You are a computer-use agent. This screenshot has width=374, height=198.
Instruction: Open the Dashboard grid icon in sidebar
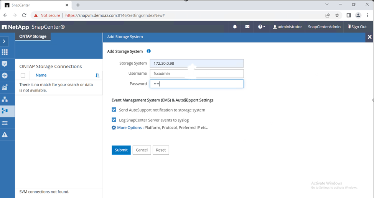(5, 52)
